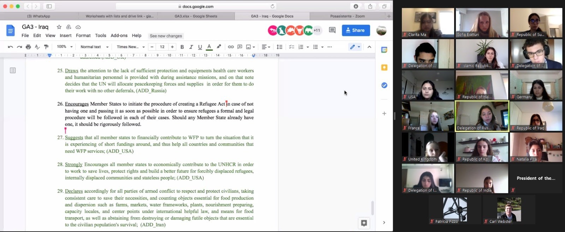Toggle checklist formatting
Viewport: 565px width, 232px height.
292,47
